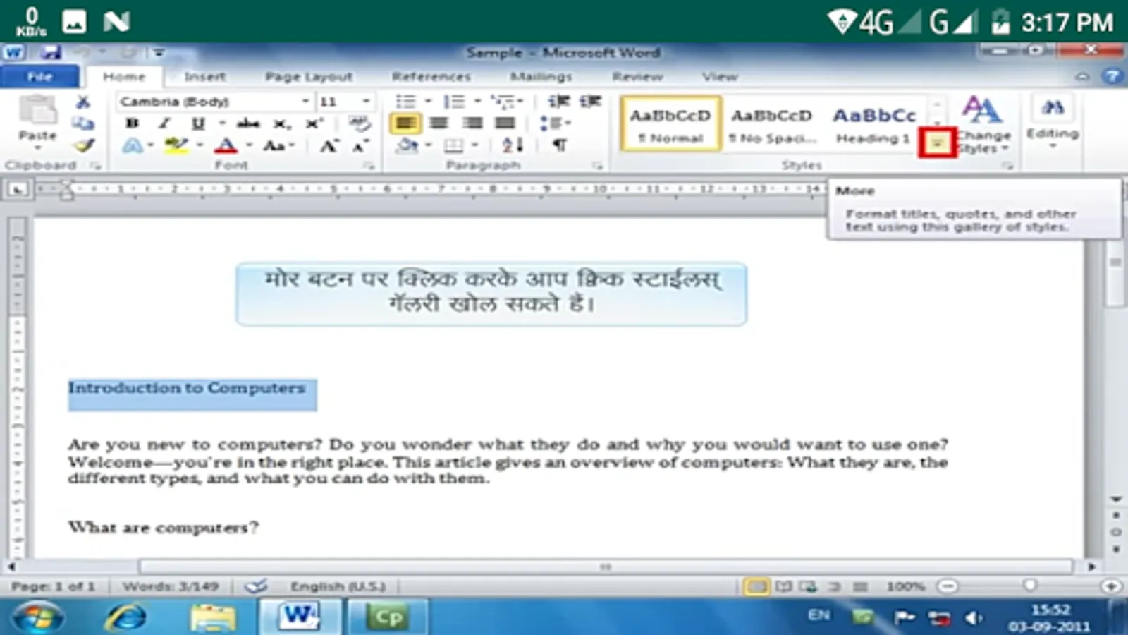The width and height of the screenshot is (1128, 635).
Task: Apply Subscript formatting
Action: pyautogui.click(x=281, y=123)
